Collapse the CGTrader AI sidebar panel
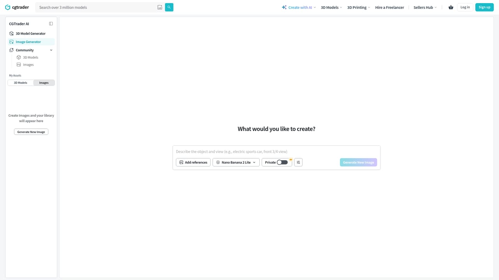 pyautogui.click(x=51, y=24)
